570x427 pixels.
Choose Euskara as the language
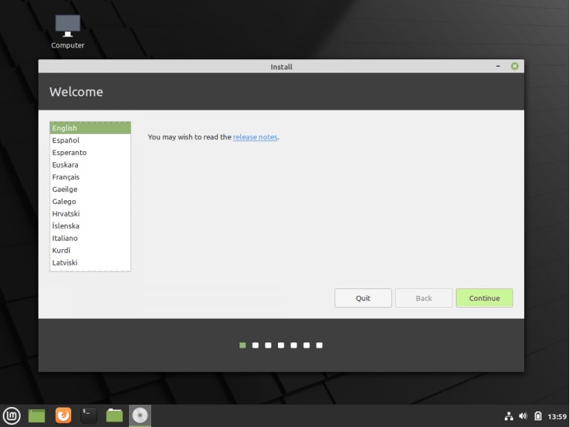coord(90,165)
